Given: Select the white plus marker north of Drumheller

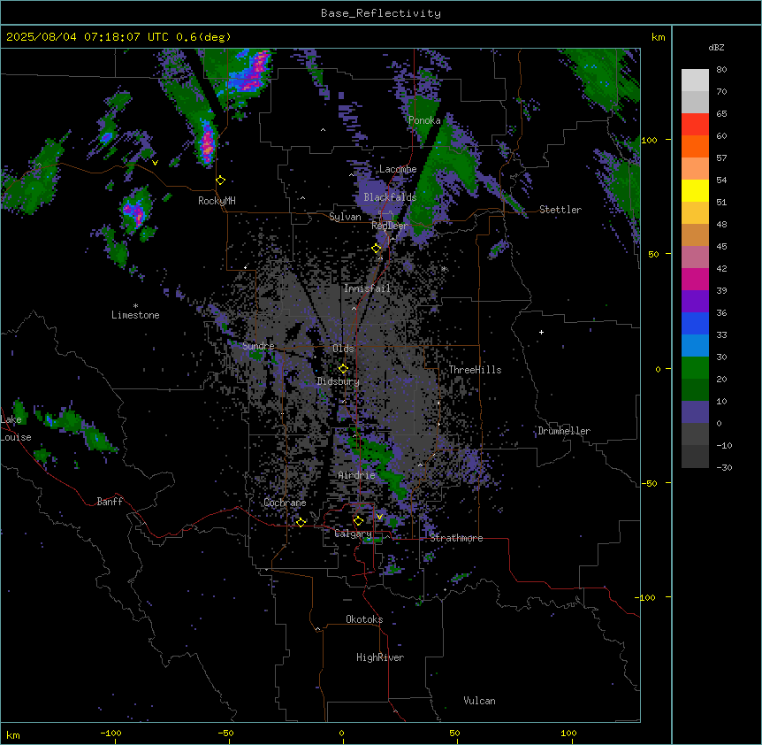Looking at the screenshot, I should click(541, 332).
